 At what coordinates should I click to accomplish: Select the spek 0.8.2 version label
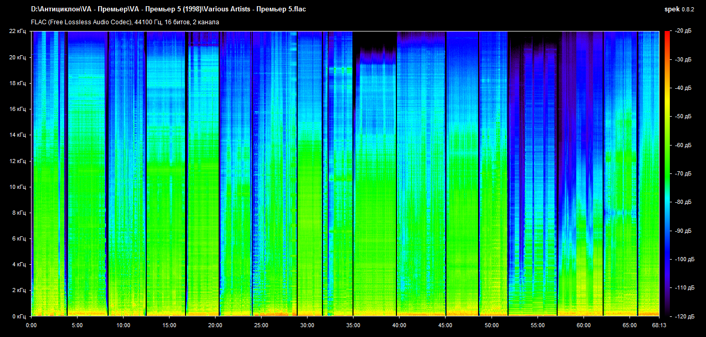(680, 9)
